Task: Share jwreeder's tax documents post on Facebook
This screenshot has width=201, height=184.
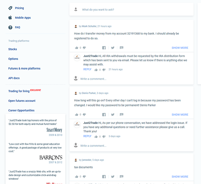Action: tap(104, 177)
